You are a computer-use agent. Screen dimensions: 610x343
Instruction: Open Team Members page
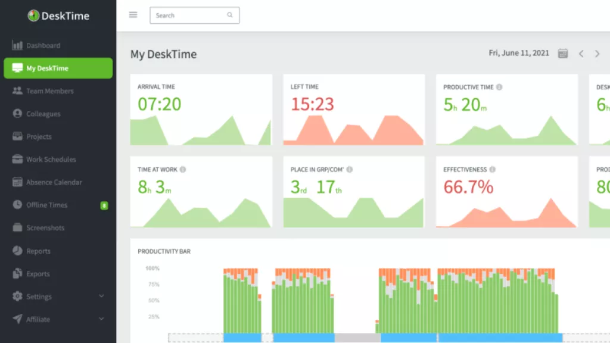point(50,91)
